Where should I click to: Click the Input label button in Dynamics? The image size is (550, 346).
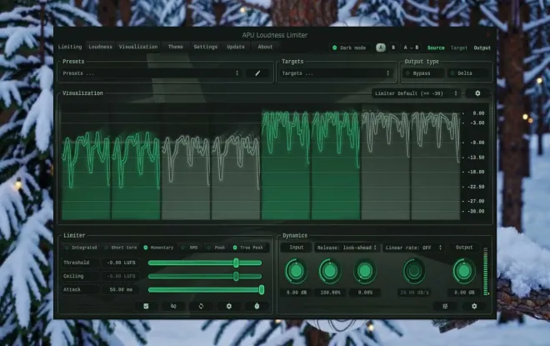pyautogui.click(x=297, y=248)
